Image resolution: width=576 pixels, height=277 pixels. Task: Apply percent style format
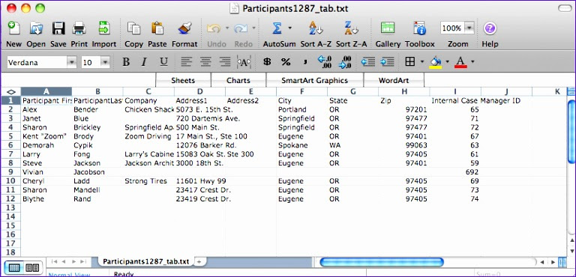click(286, 62)
